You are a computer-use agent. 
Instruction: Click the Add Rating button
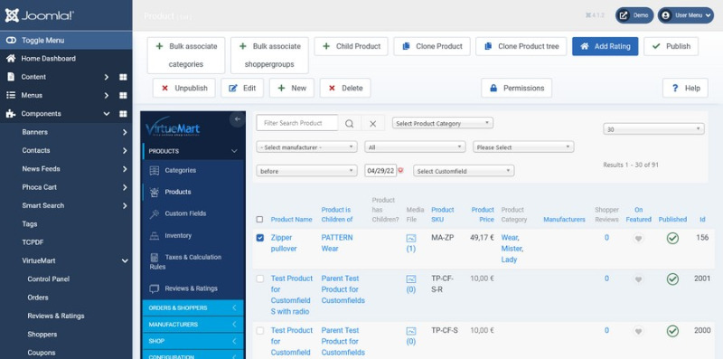click(x=605, y=46)
